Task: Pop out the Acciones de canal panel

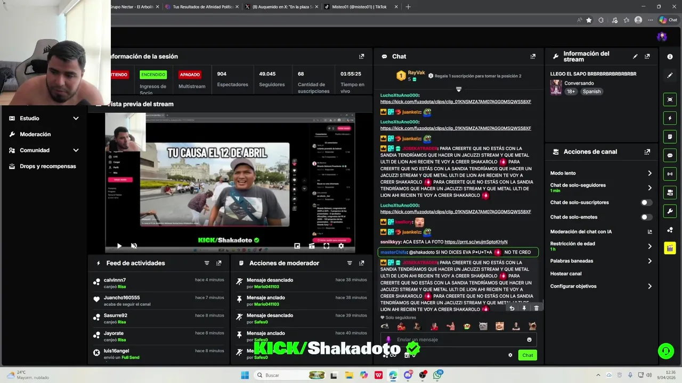Action: pos(647,152)
